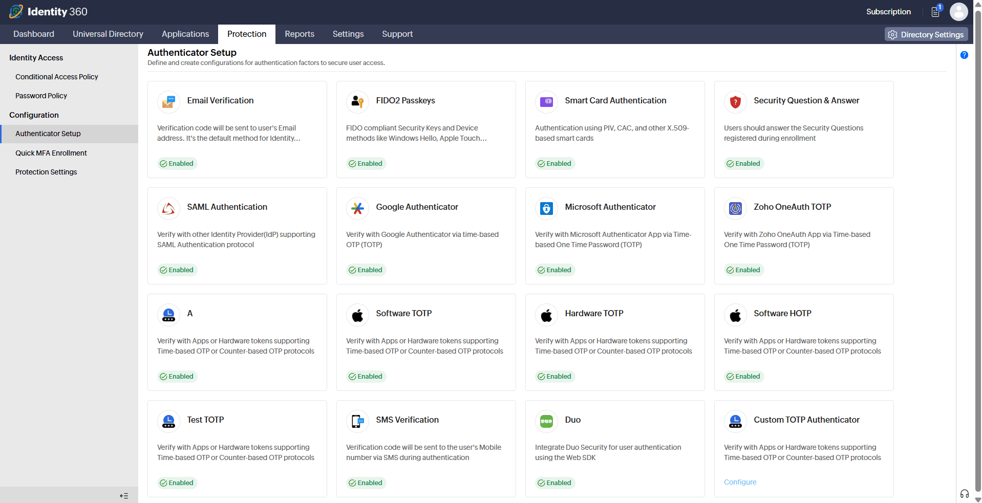Click the authenticator 'A' token icon
Screen dimensions: 982x503
168,315
